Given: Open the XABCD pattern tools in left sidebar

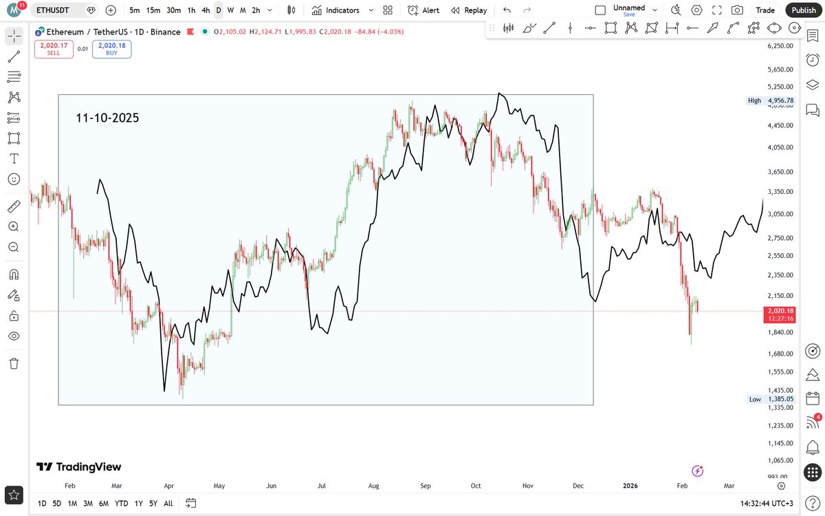Looking at the screenshot, I should (14, 97).
